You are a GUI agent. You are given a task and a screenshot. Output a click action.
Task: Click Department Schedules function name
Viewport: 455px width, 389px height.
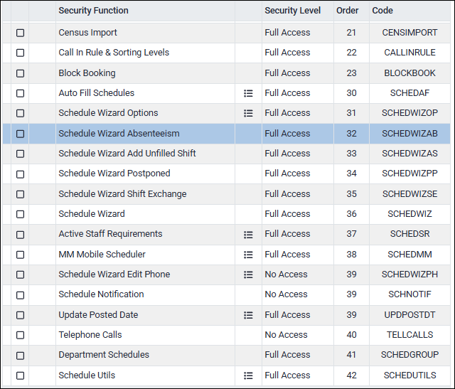coord(103,355)
